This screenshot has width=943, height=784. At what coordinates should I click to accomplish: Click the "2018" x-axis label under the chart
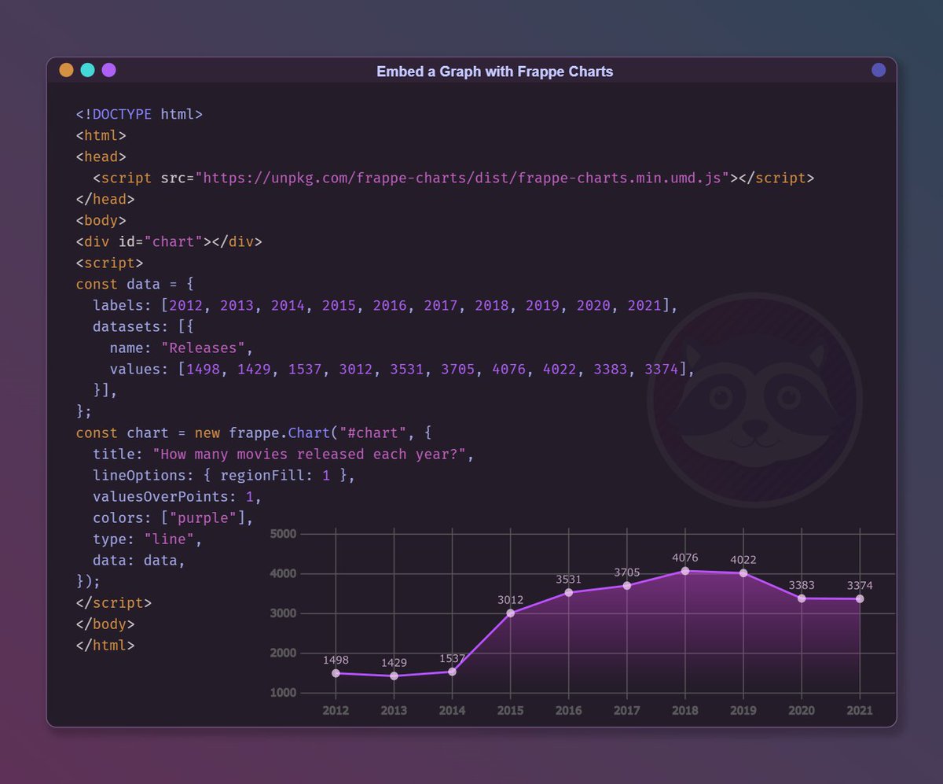(x=684, y=710)
